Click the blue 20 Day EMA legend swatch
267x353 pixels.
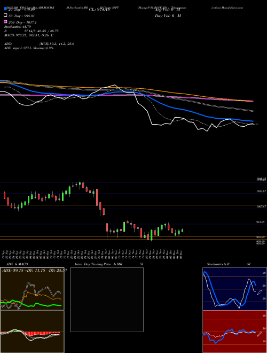(5, 9)
